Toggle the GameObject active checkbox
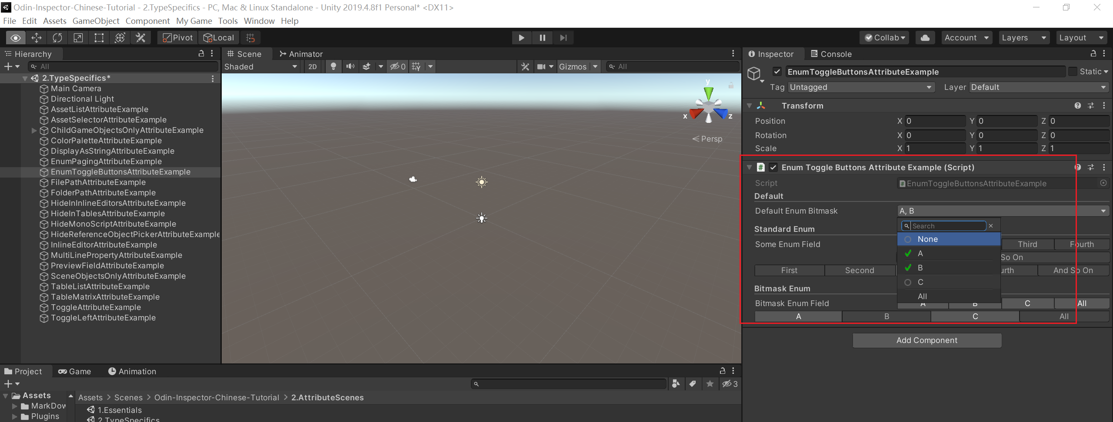1113x422 pixels. click(777, 72)
